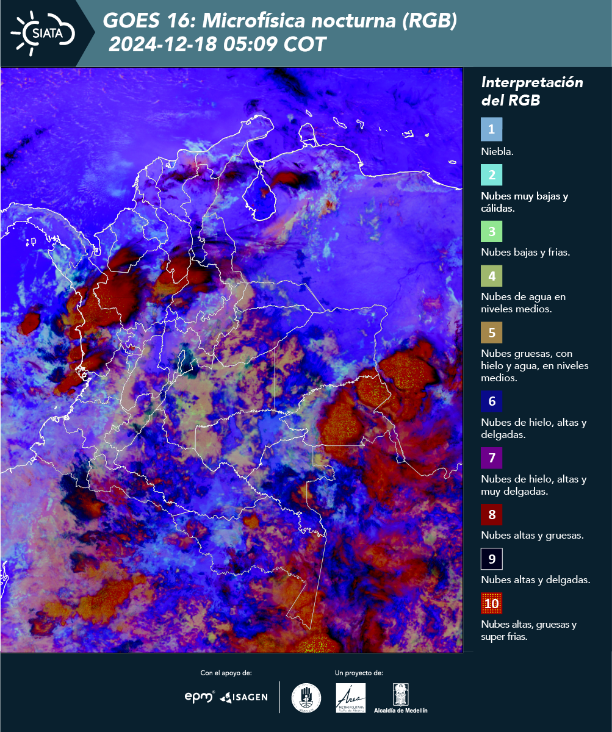Click the 'Nubes altas y delgadas.' label
Screen dimensions: 612x732
coord(536,580)
